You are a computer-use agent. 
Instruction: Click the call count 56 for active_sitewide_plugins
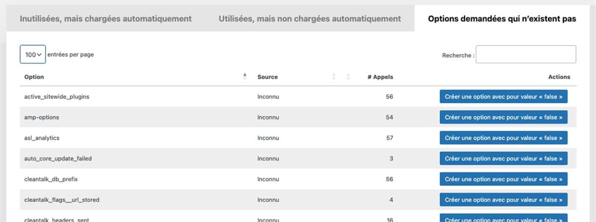tap(389, 97)
